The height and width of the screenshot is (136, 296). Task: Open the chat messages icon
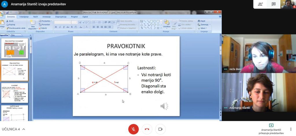pyautogui.click(x=273, y=4)
